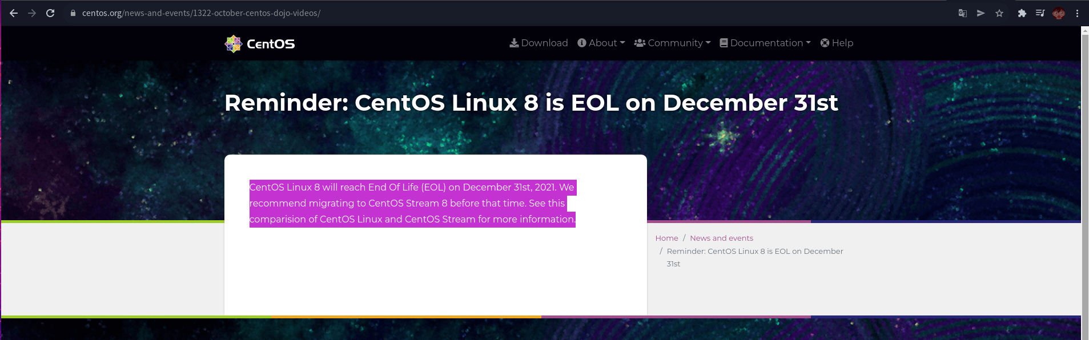Click the user profile avatar

(x=1059, y=13)
